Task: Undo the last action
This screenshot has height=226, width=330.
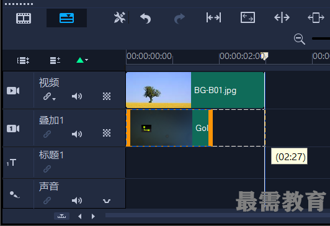Action: pos(145,18)
